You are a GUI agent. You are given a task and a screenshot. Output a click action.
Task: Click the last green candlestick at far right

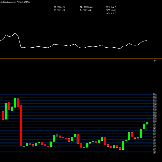click(147, 123)
